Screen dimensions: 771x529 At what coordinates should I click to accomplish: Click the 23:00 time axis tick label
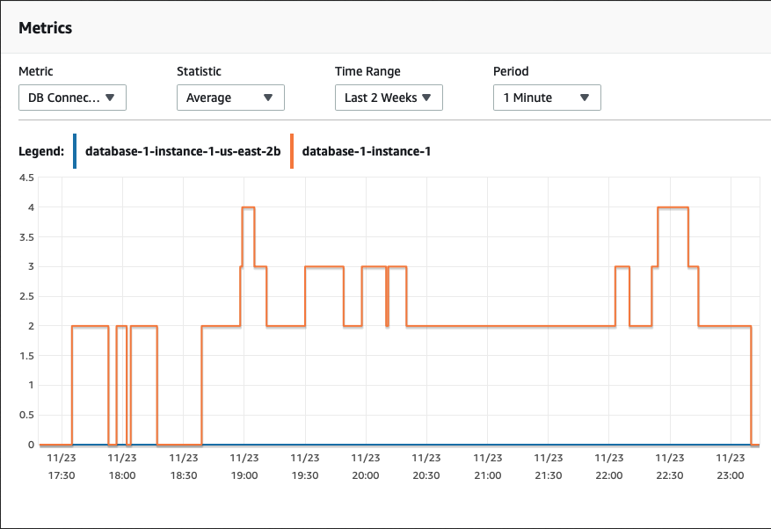[731, 467]
